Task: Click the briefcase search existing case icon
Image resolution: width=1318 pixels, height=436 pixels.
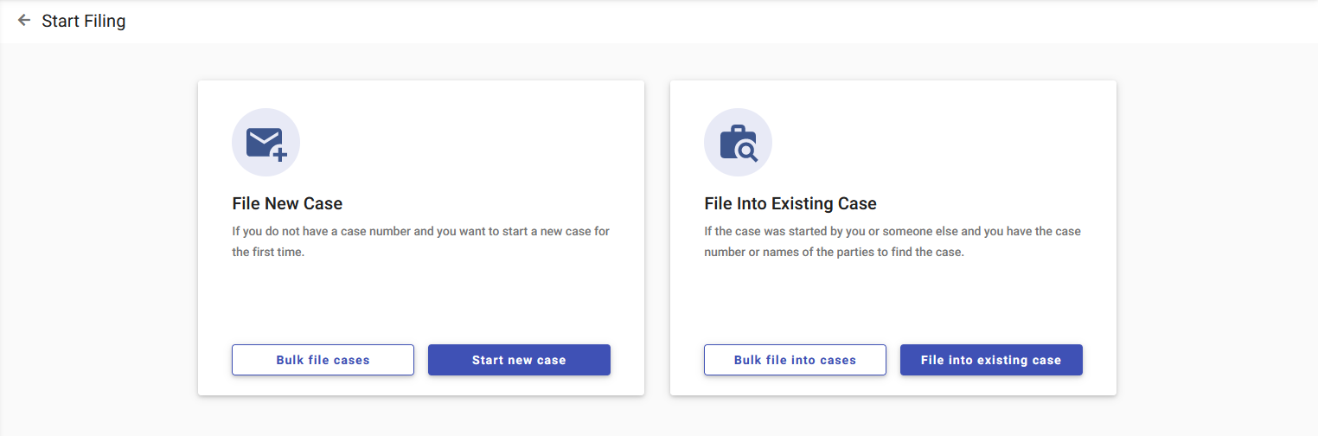Action: click(x=738, y=144)
